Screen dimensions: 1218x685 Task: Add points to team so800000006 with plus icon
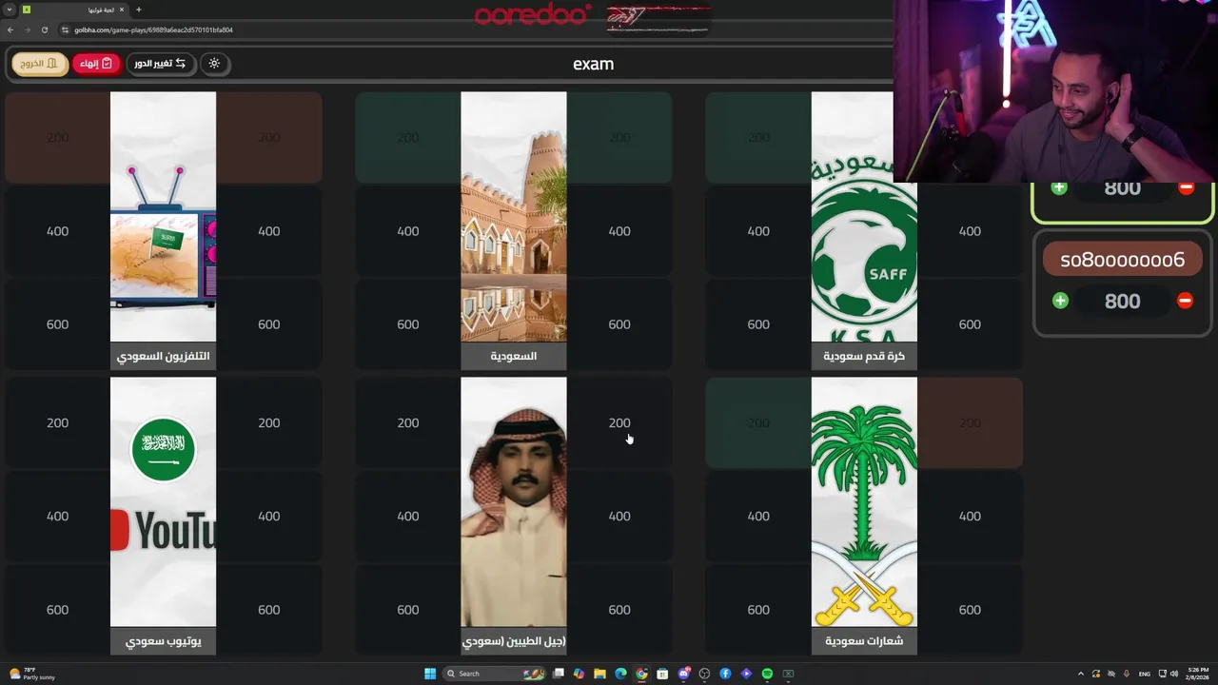pyautogui.click(x=1060, y=301)
